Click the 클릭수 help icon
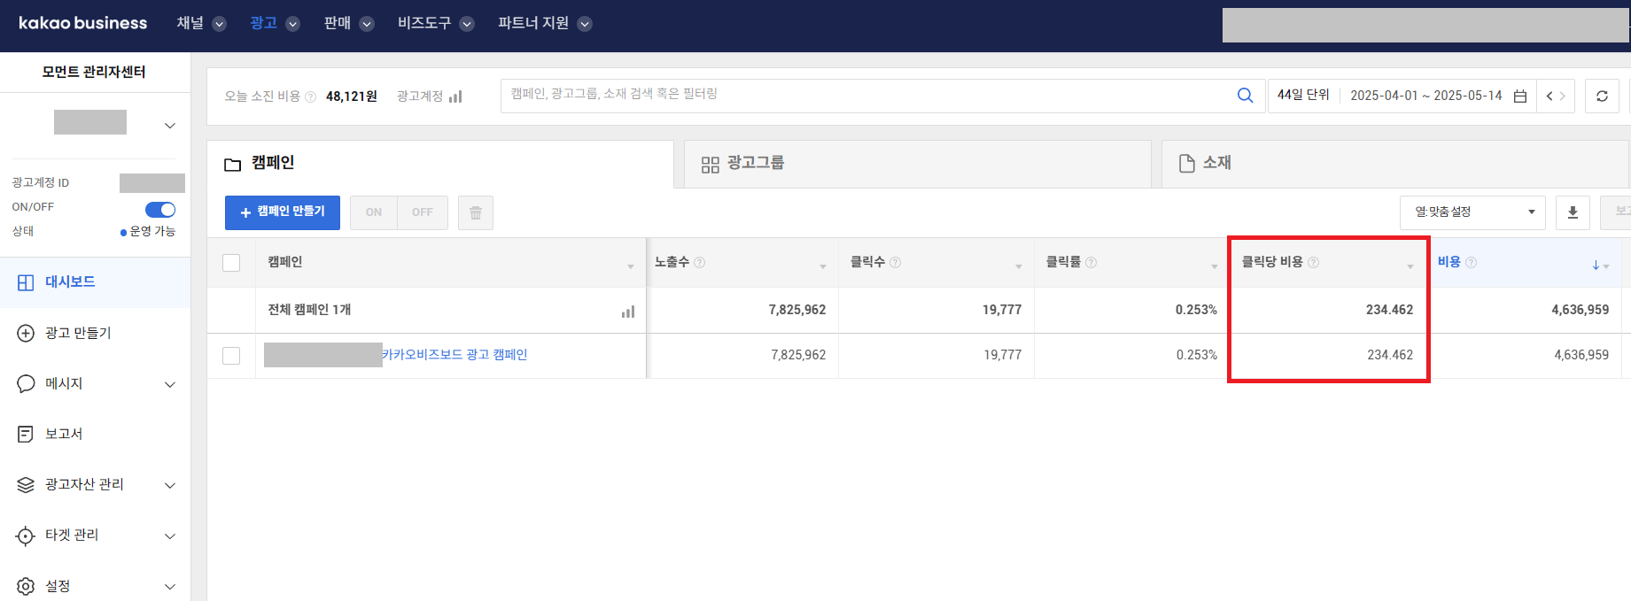1631x601 pixels. (x=896, y=263)
